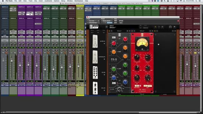Open the Slate Digital hamburger menu
Image resolution: width=203 pixels, height=114 pixels.
coord(107,27)
